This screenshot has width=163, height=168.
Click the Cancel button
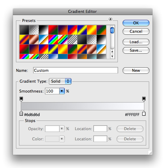tap(136, 31)
